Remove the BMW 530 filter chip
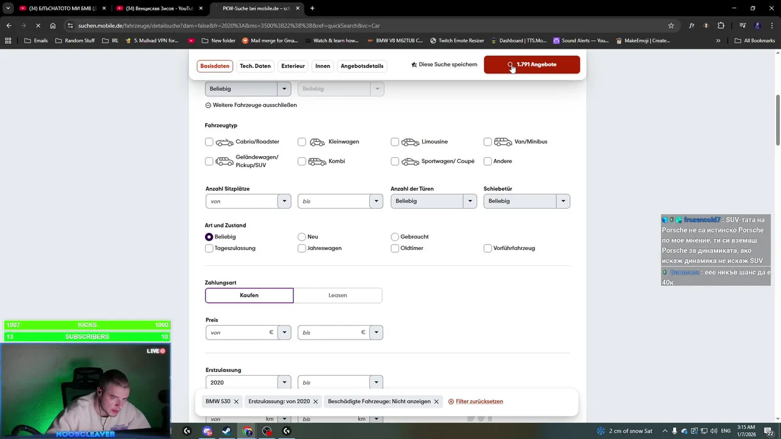This screenshot has width=781, height=439. pos(236,402)
